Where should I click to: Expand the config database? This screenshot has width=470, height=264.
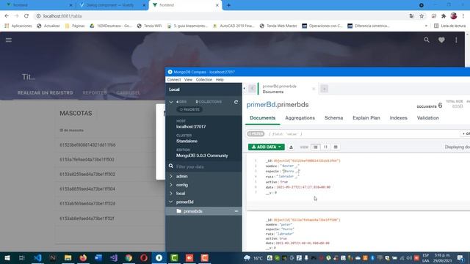[171, 185]
